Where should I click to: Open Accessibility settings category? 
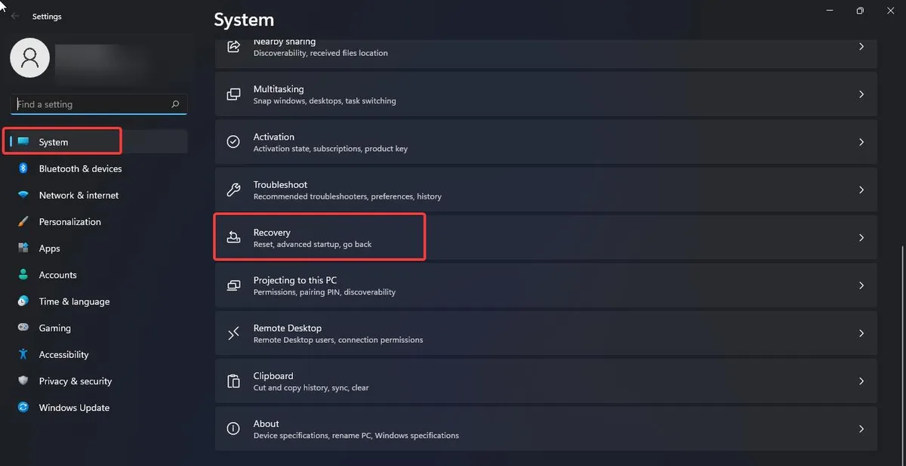coord(98,354)
